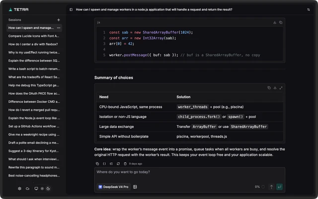Open sidebar settings gear icon
Screen dimensions: 318x199
[x=19, y=189]
